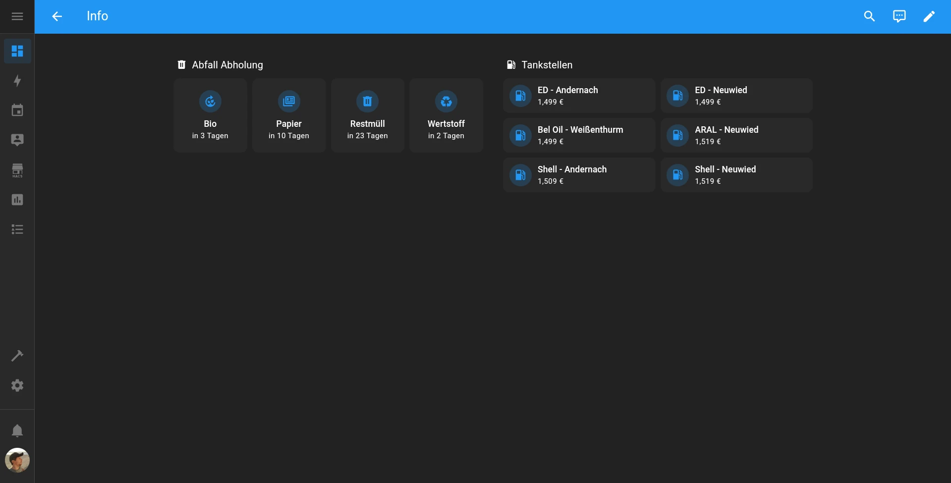
Task: Open Settings gear in the sidebar
Action: tap(17, 385)
